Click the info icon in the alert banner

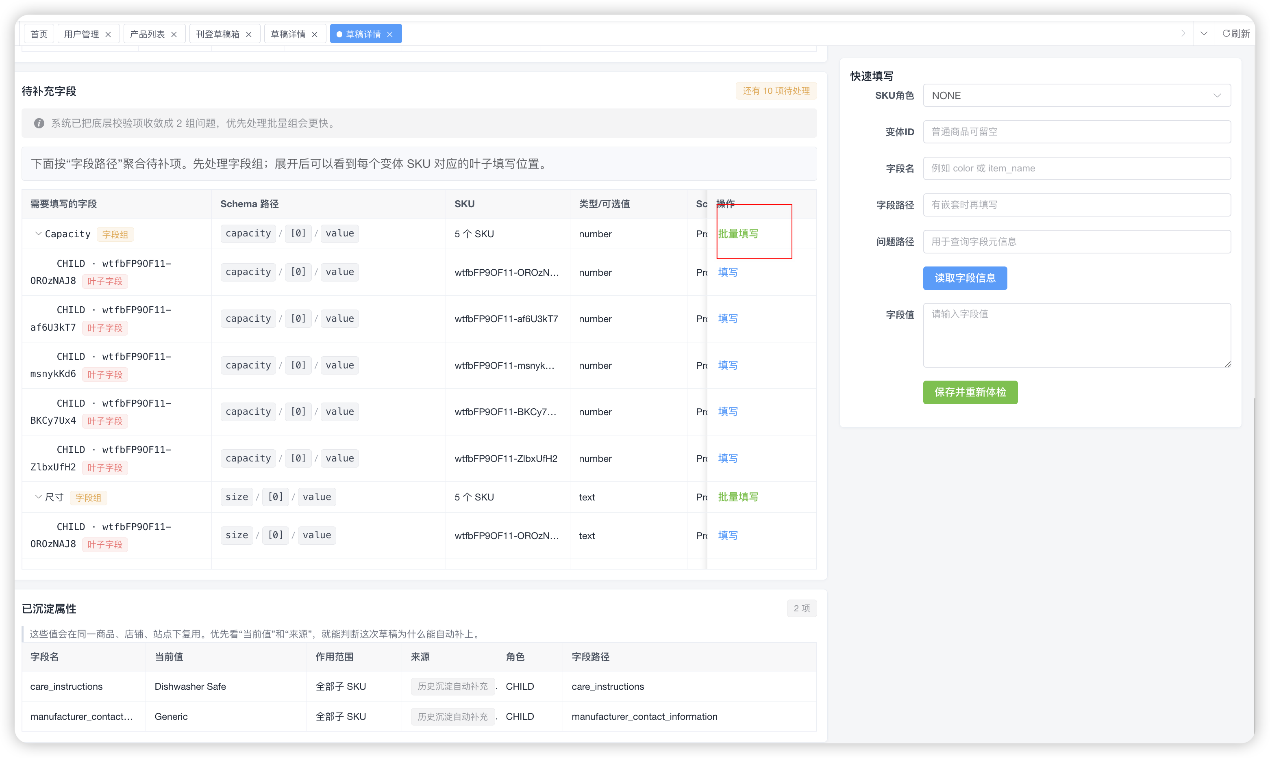click(x=39, y=123)
